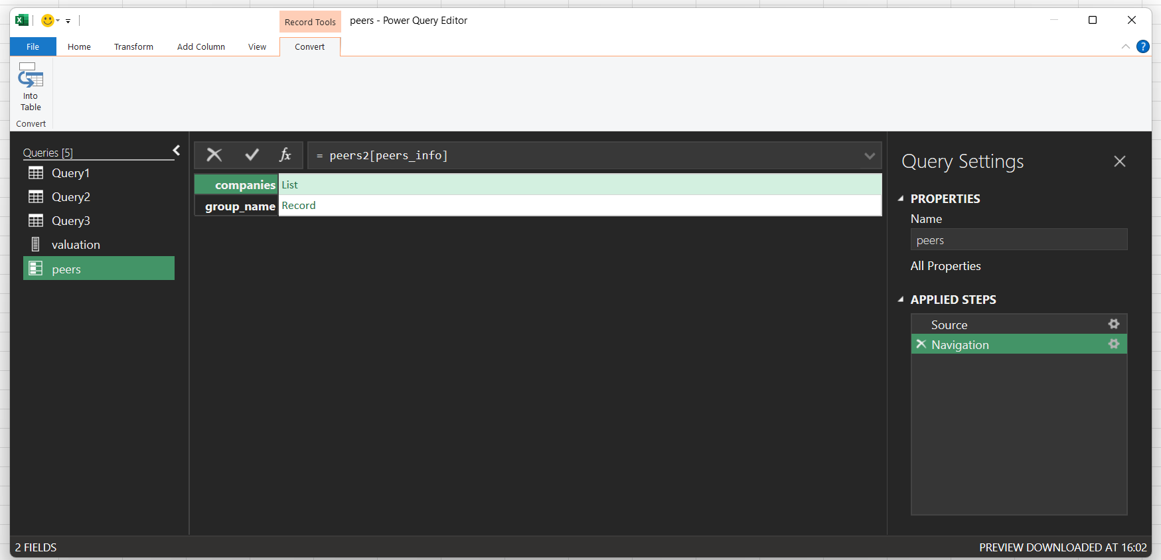Close the Power Query Editor window
The image size is (1161, 560).
[1132, 20]
